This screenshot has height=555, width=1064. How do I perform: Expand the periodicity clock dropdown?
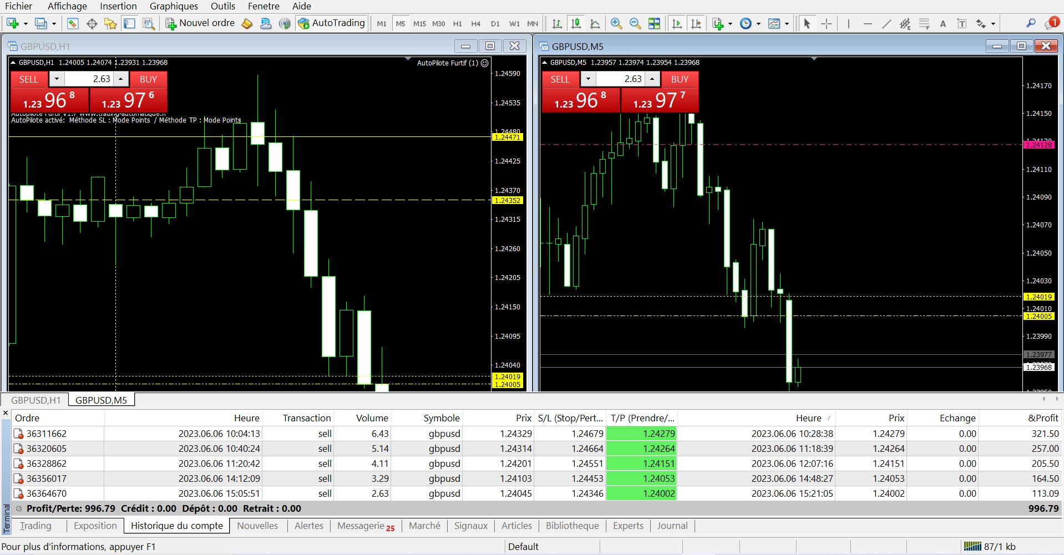point(758,23)
